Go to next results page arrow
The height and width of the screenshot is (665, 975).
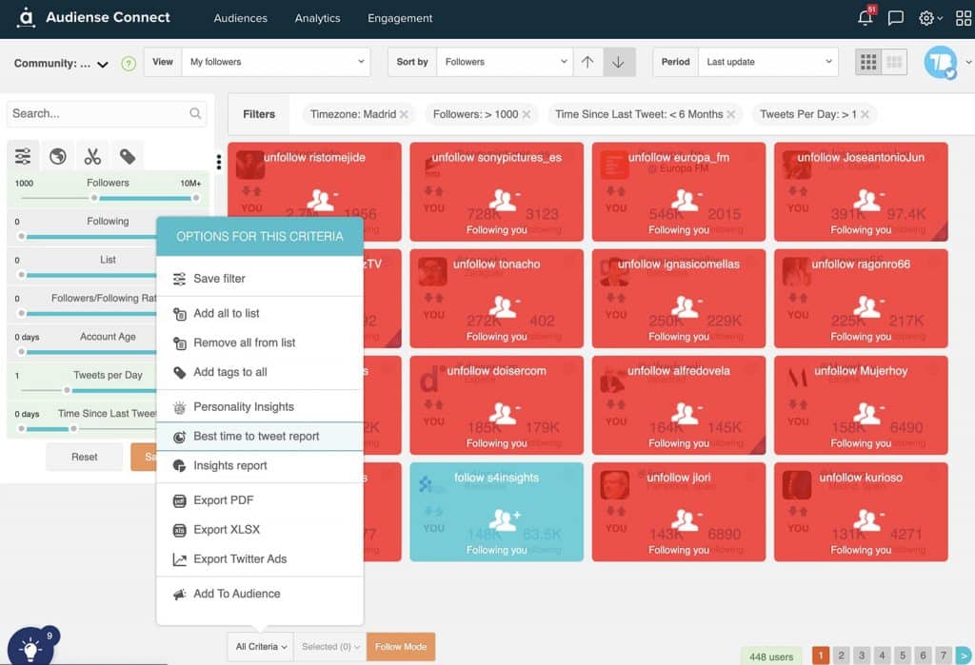coord(964,655)
